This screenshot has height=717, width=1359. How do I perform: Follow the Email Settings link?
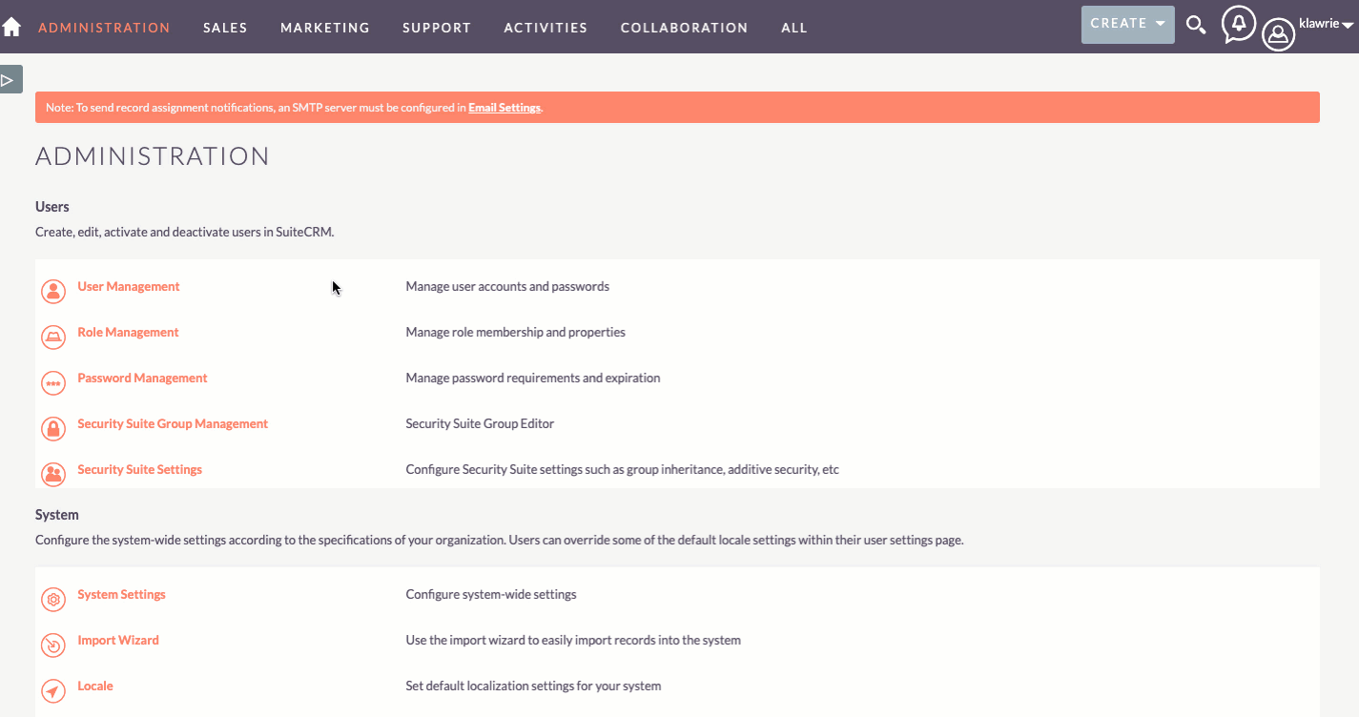pyautogui.click(x=504, y=108)
